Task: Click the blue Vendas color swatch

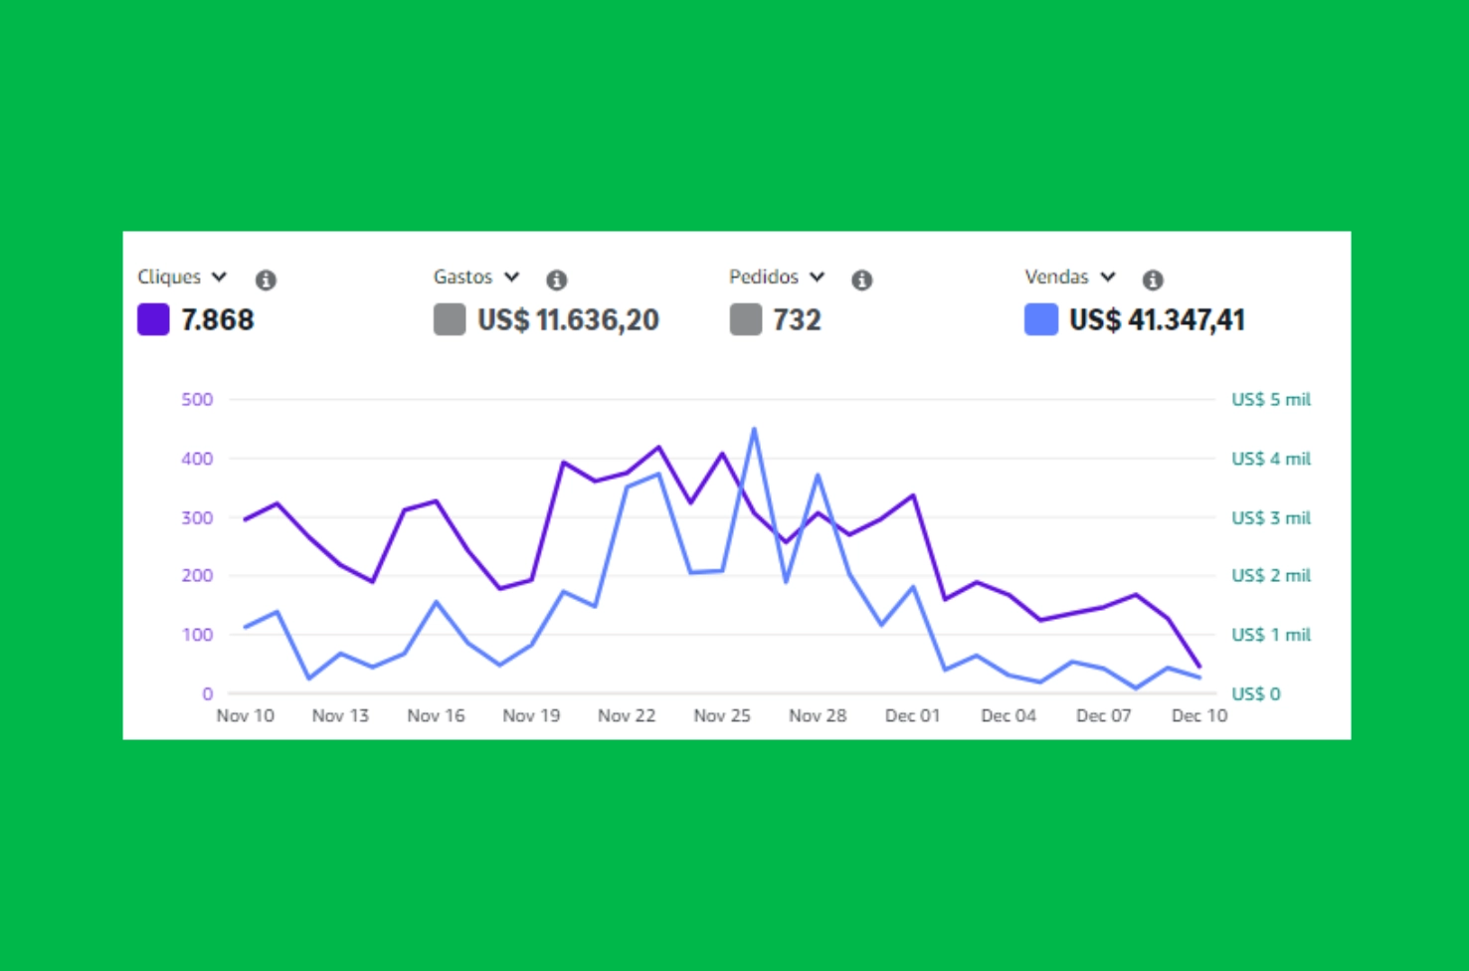Action: pyautogui.click(x=1041, y=319)
